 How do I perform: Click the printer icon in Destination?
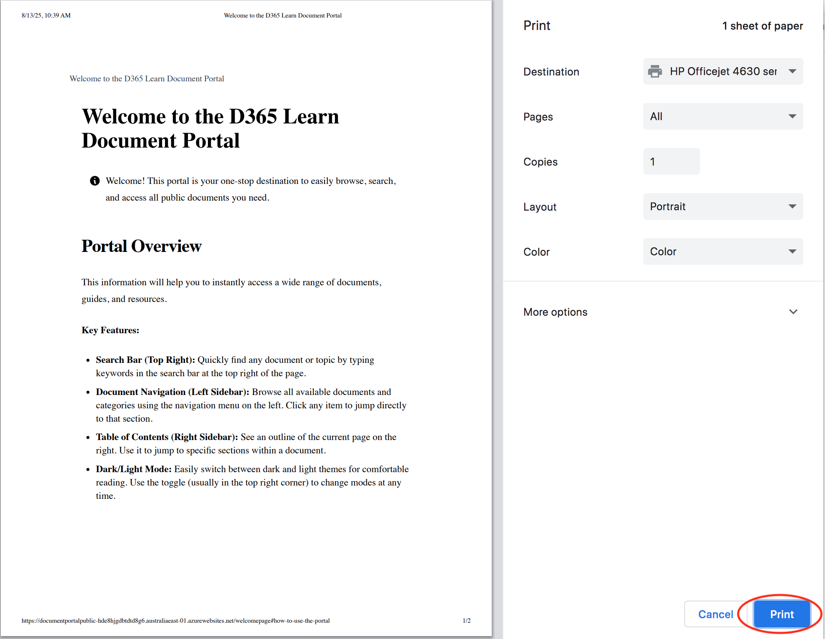click(655, 71)
